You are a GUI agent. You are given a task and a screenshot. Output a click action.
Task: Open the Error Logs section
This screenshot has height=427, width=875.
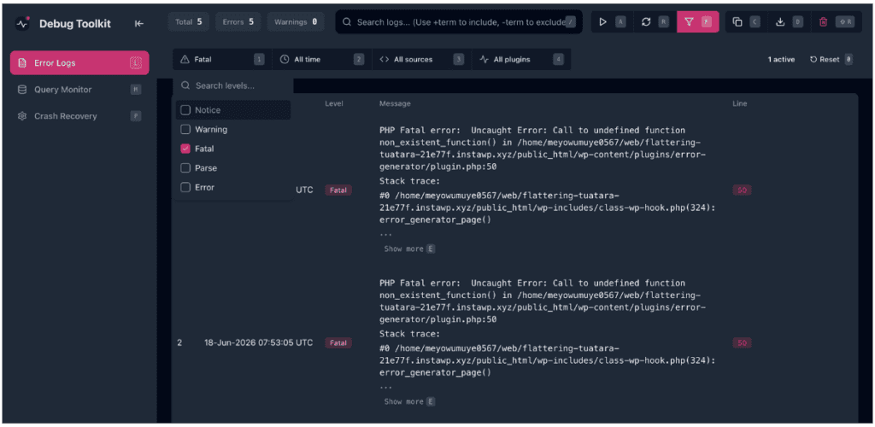pos(79,63)
